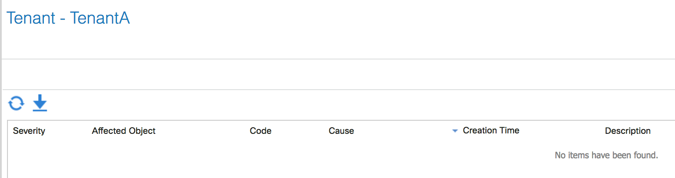
Task: Click the 'No items have been found.' message
Action: click(606, 155)
